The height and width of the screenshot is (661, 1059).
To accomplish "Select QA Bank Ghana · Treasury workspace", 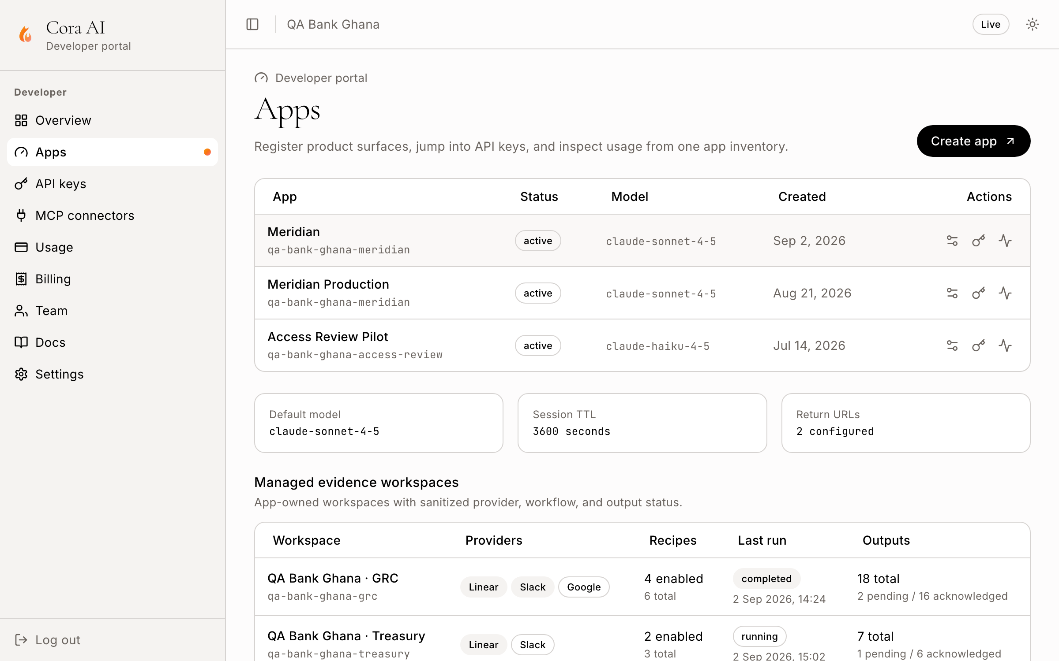I will click(346, 636).
